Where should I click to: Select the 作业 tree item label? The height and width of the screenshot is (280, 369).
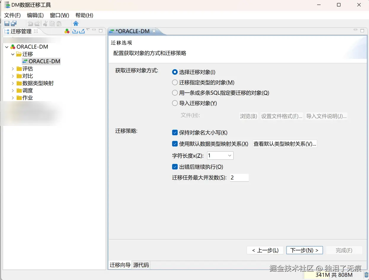point(28,98)
